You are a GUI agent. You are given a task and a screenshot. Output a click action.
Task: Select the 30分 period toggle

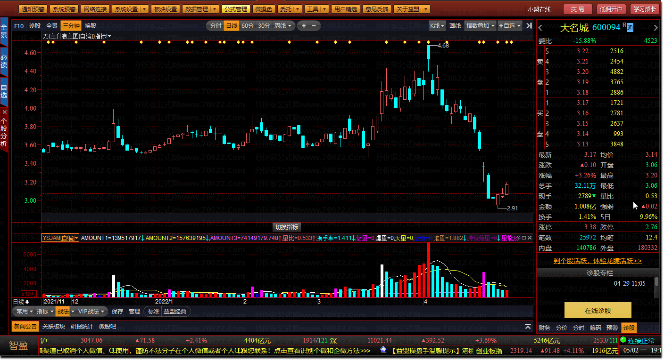(264, 26)
